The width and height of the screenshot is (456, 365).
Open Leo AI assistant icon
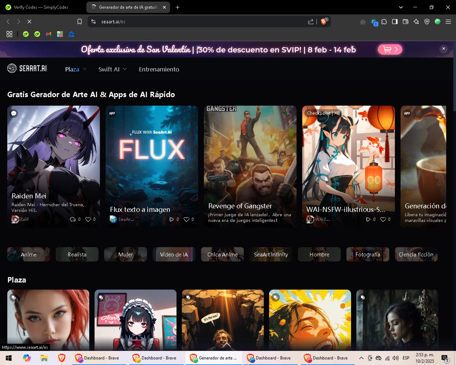pos(416,22)
